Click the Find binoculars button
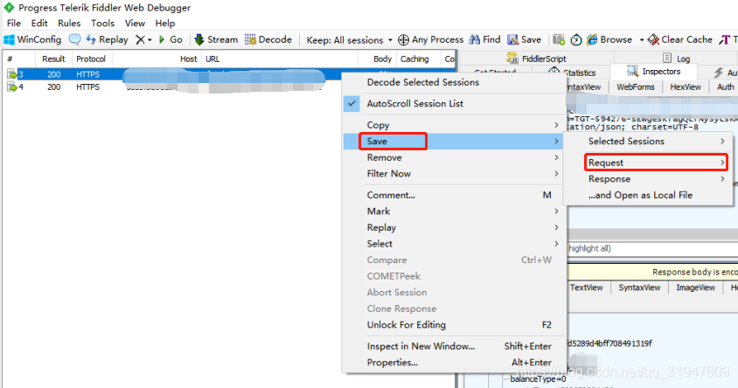The height and width of the screenshot is (388, 738). [x=484, y=39]
